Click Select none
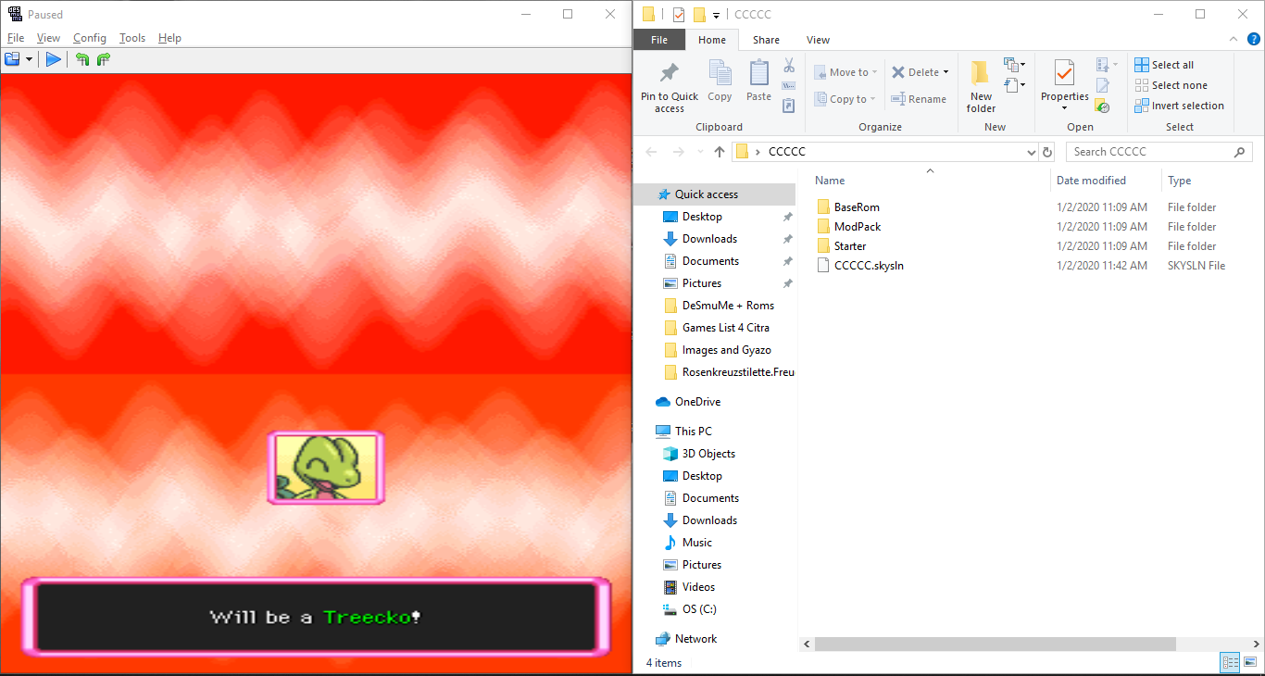The image size is (1265, 676). tap(1171, 85)
